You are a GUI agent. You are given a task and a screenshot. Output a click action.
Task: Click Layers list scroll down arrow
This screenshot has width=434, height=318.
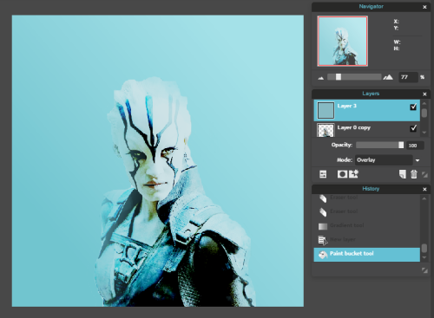pos(424,133)
